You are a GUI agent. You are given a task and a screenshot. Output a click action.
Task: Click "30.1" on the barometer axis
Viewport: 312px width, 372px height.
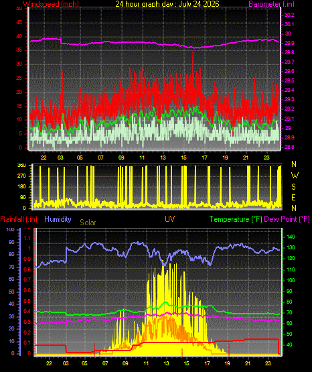289,24
